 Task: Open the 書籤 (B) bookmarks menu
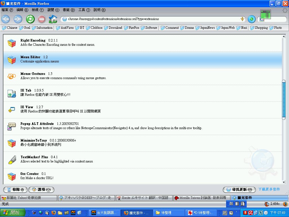(x=69, y=10)
